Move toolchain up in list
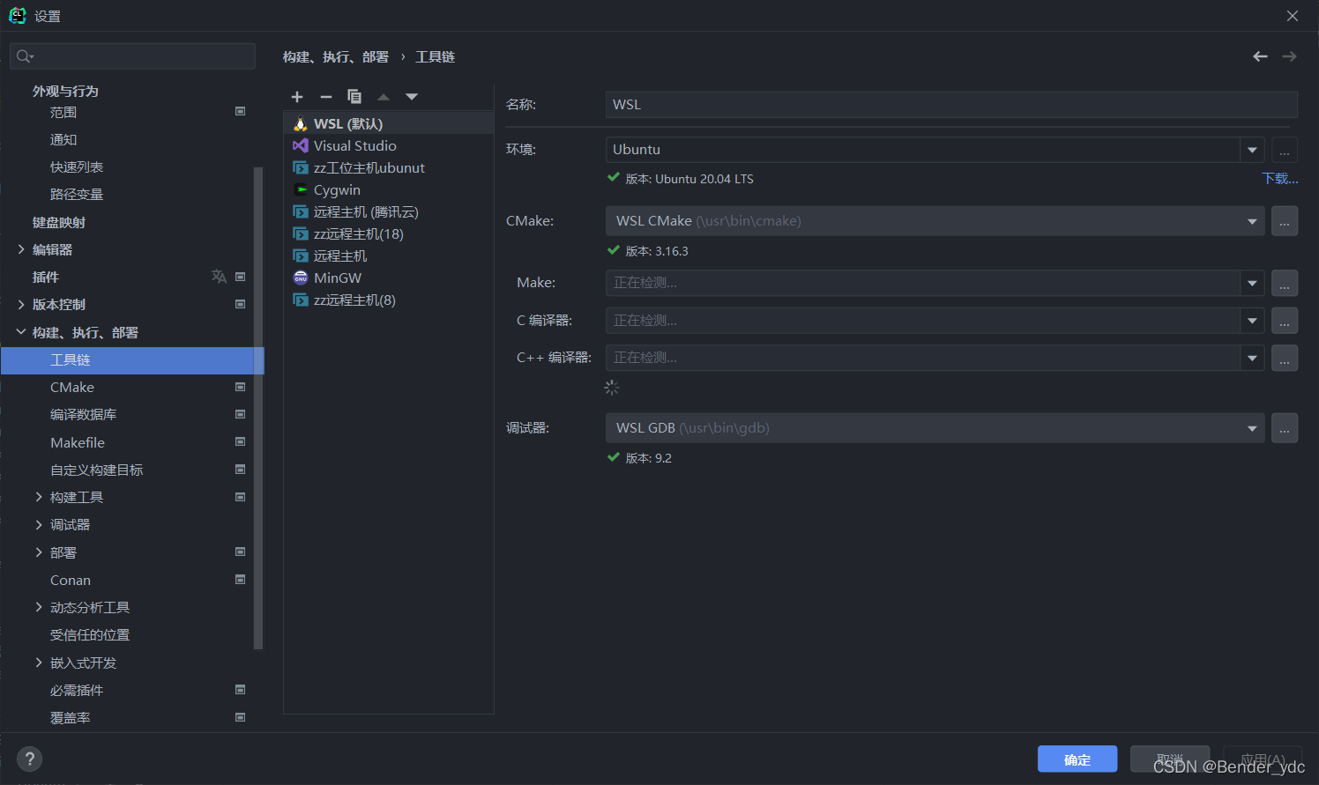Image resolution: width=1319 pixels, height=785 pixels. point(384,97)
